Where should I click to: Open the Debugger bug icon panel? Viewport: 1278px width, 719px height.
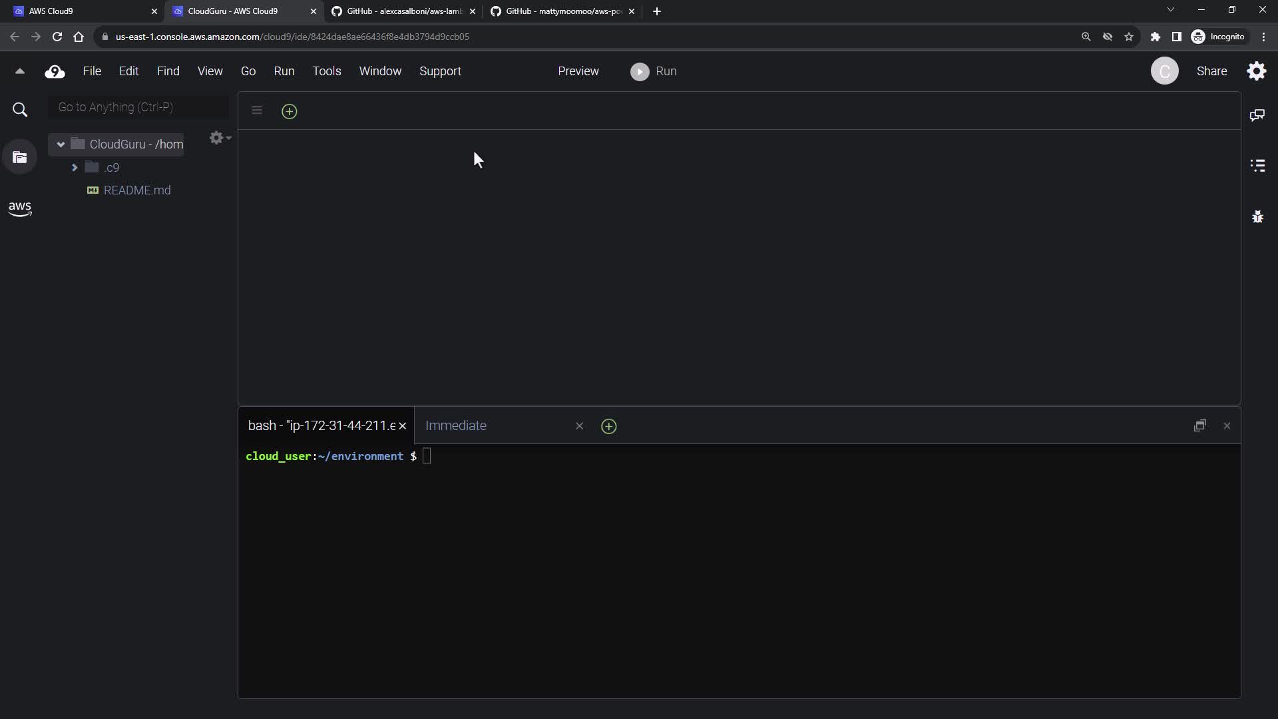pyautogui.click(x=1257, y=217)
